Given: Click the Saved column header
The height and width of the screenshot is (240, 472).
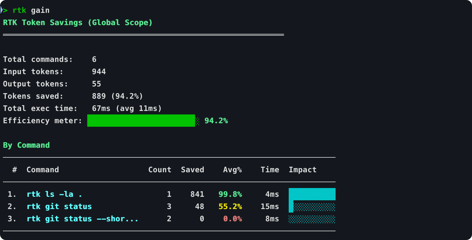Looking at the screenshot, I should pyautogui.click(x=192, y=170).
